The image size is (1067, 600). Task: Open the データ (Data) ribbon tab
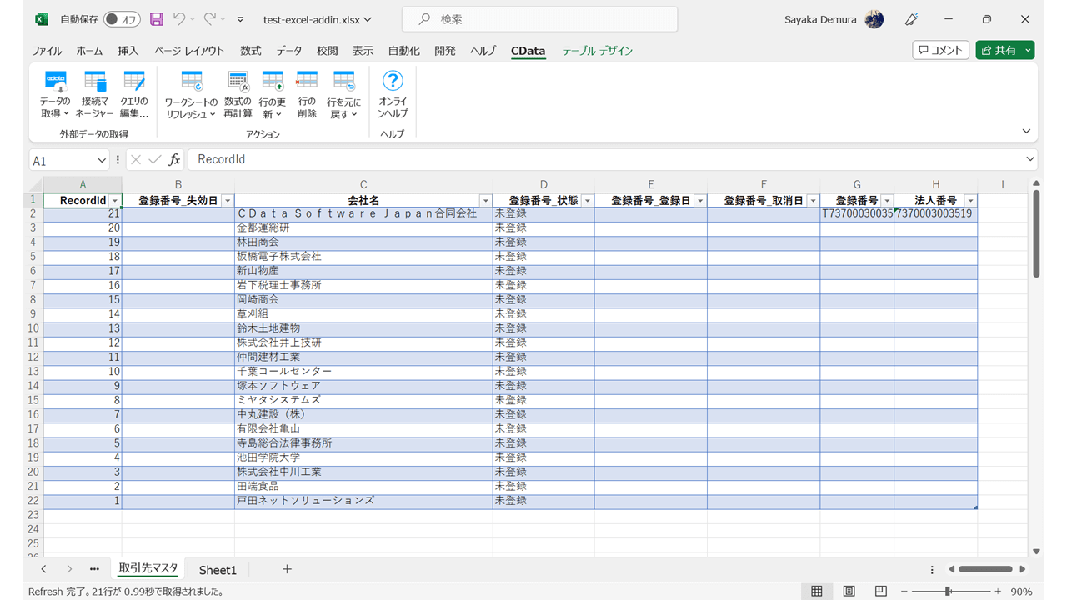point(289,51)
